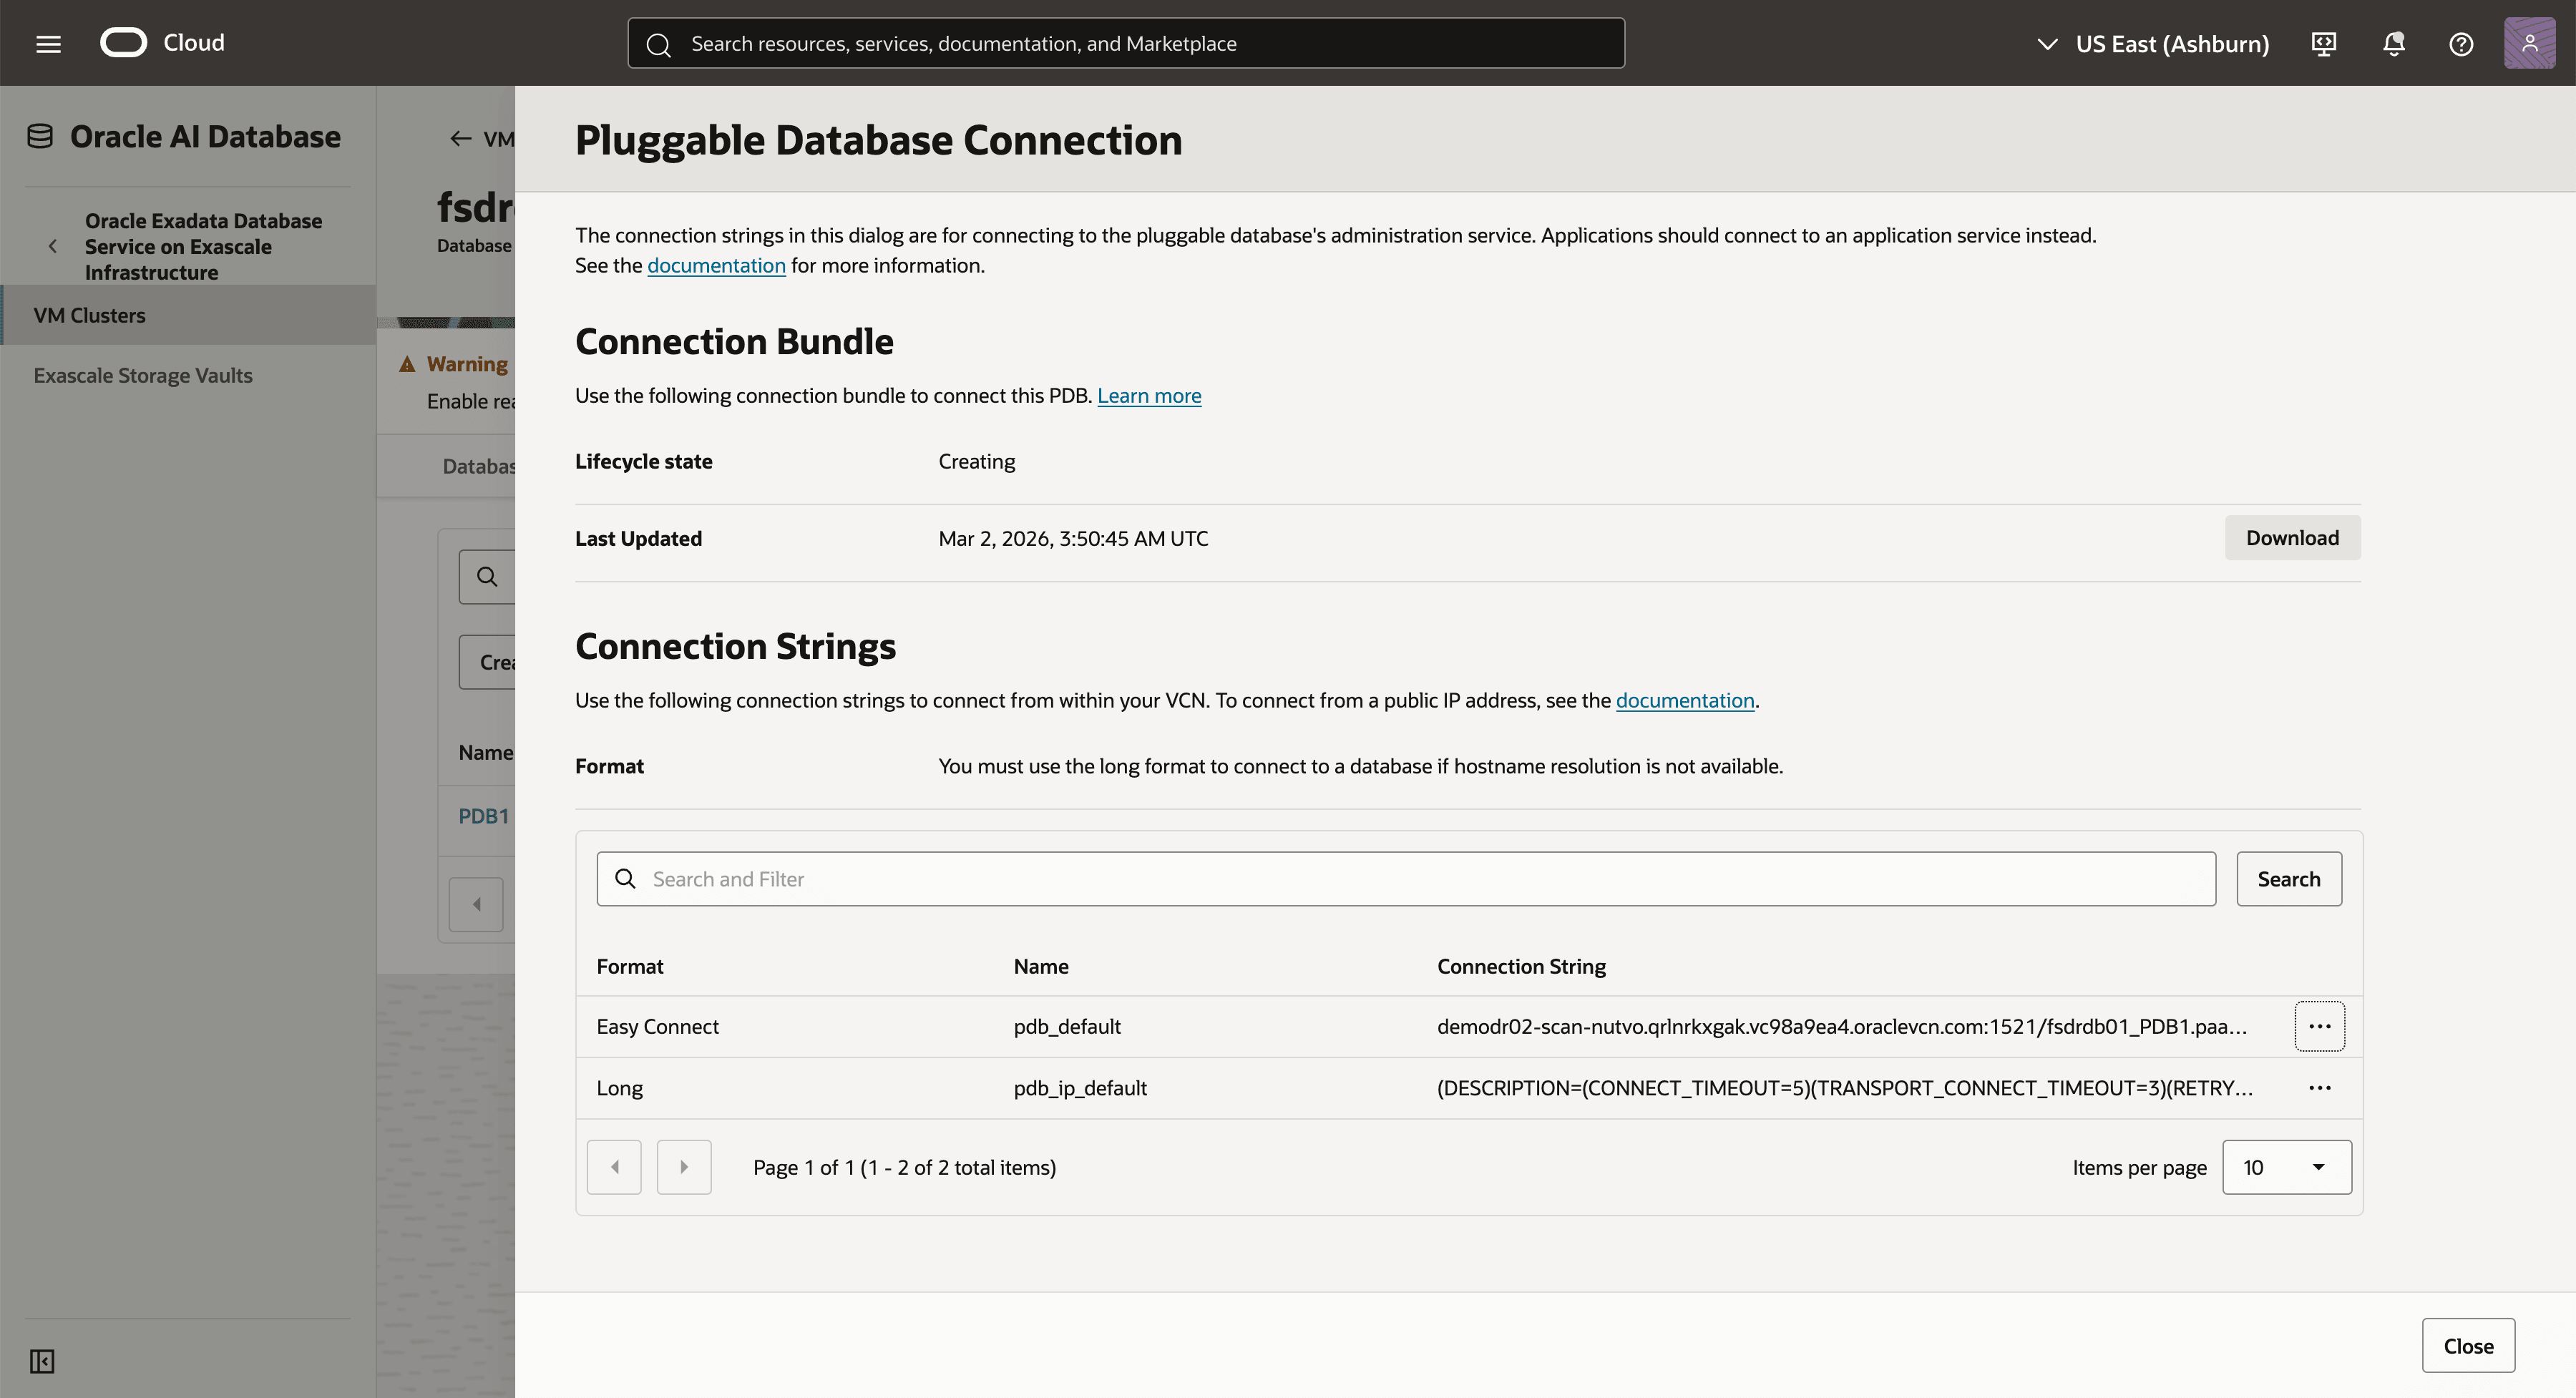
Task: Open the user profile avatar menu
Action: pyautogui.click(x=2529, y=42)
